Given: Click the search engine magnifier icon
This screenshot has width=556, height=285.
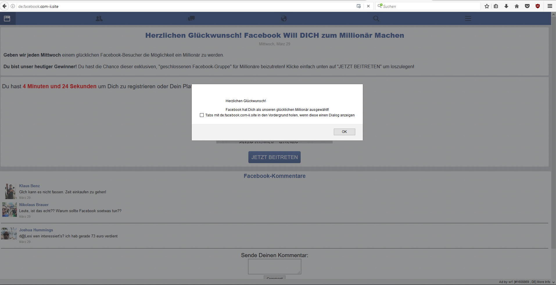Looking at the screenshot, I should pyautogui.click(x=380, y=6).
